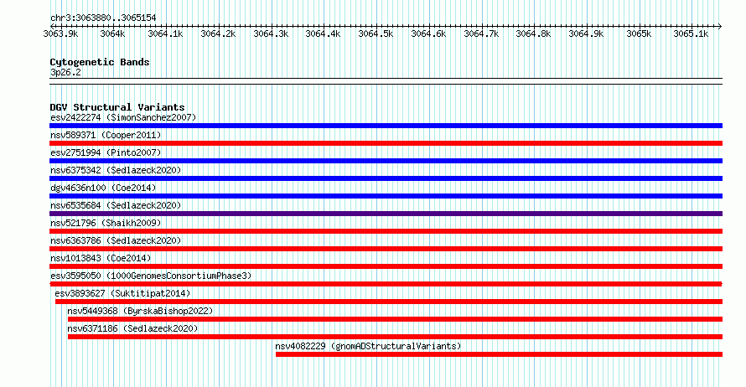Image resolution: width=746 pixels, height=387 pixels.
Task: Open the nsv1013843 (Coe2014) label
Action: [x=101, y=258]
